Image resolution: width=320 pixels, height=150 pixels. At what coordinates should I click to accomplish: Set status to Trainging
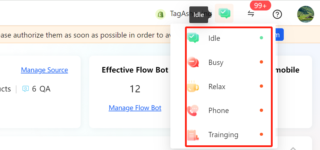[x=229, y=135]
